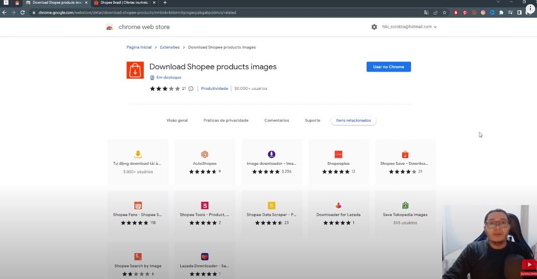This screenshot has width=537, height=279.
Task: Click the rating info icon next to stars
Action: click(191, 88)
